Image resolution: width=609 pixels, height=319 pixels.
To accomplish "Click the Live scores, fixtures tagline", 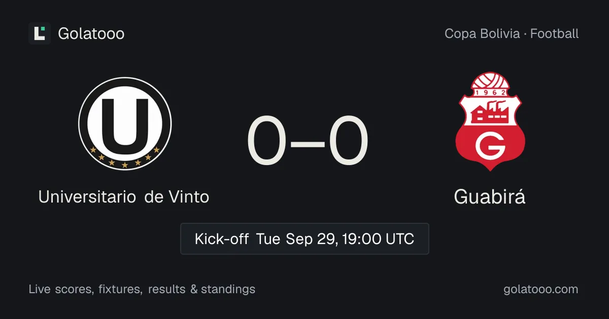I will tap(142, 289).
